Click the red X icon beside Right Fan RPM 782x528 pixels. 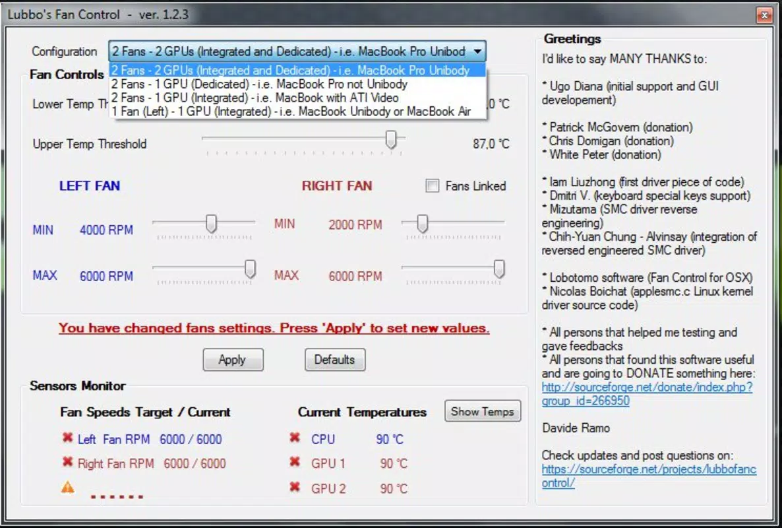pos(67,461)
